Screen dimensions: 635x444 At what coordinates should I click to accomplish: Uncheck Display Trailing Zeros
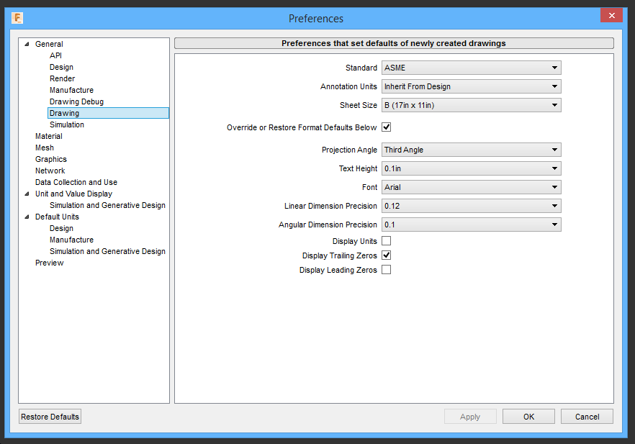[x=387, y=255]
